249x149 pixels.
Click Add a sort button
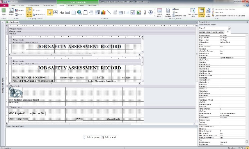click(109, 137)
